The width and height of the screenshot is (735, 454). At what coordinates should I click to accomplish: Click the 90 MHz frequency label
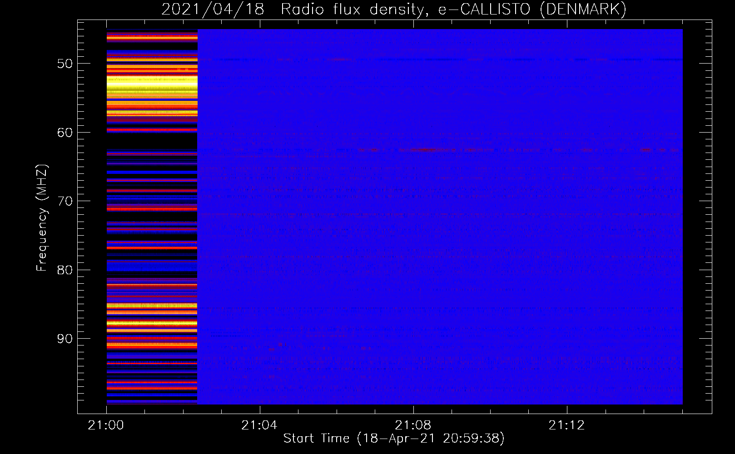coord(65,339)
